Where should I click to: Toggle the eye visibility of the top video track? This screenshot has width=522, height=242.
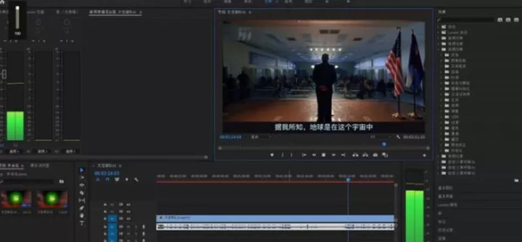[x=128, y=205]
